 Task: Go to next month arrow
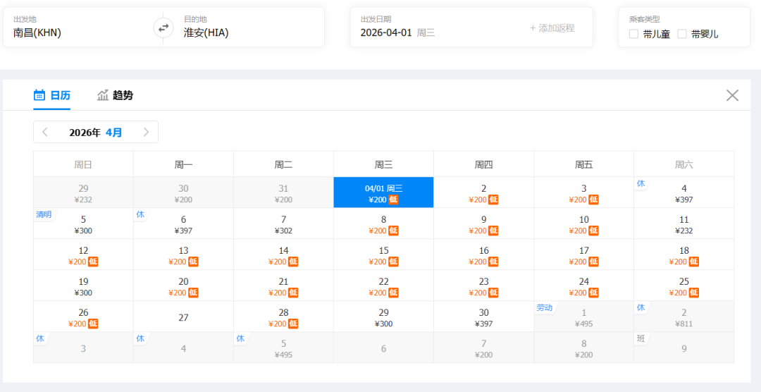[146, 132]
